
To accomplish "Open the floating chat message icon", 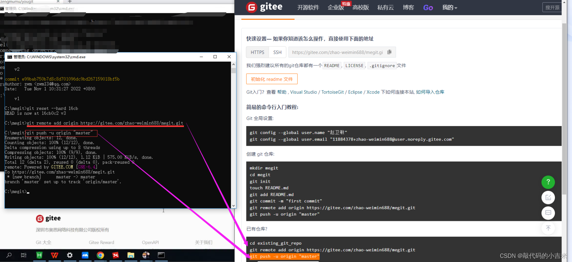I will 548,213.
